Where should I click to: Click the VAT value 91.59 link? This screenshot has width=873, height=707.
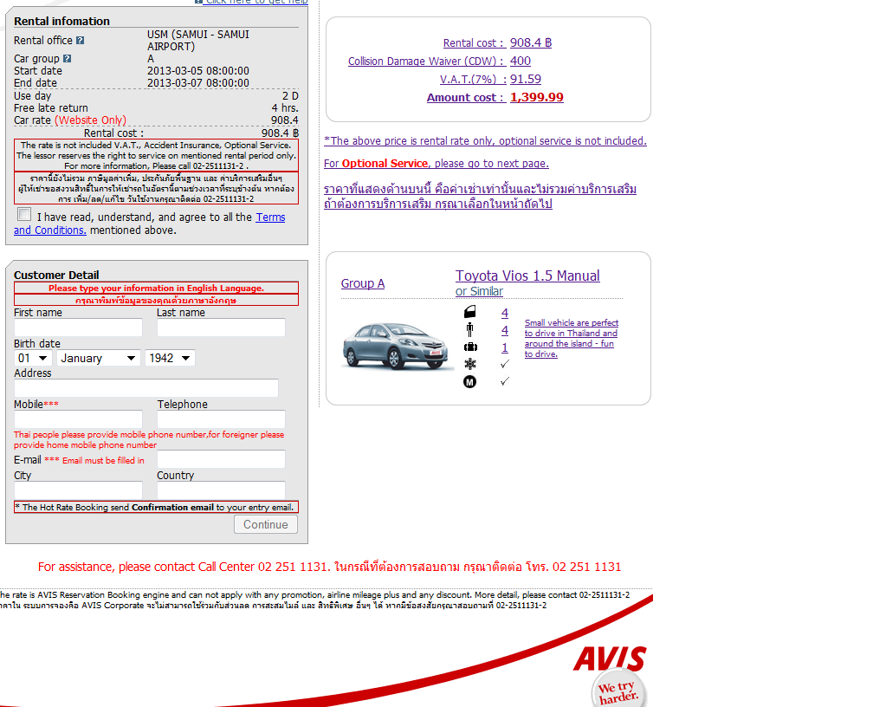(x=526, y=79)
